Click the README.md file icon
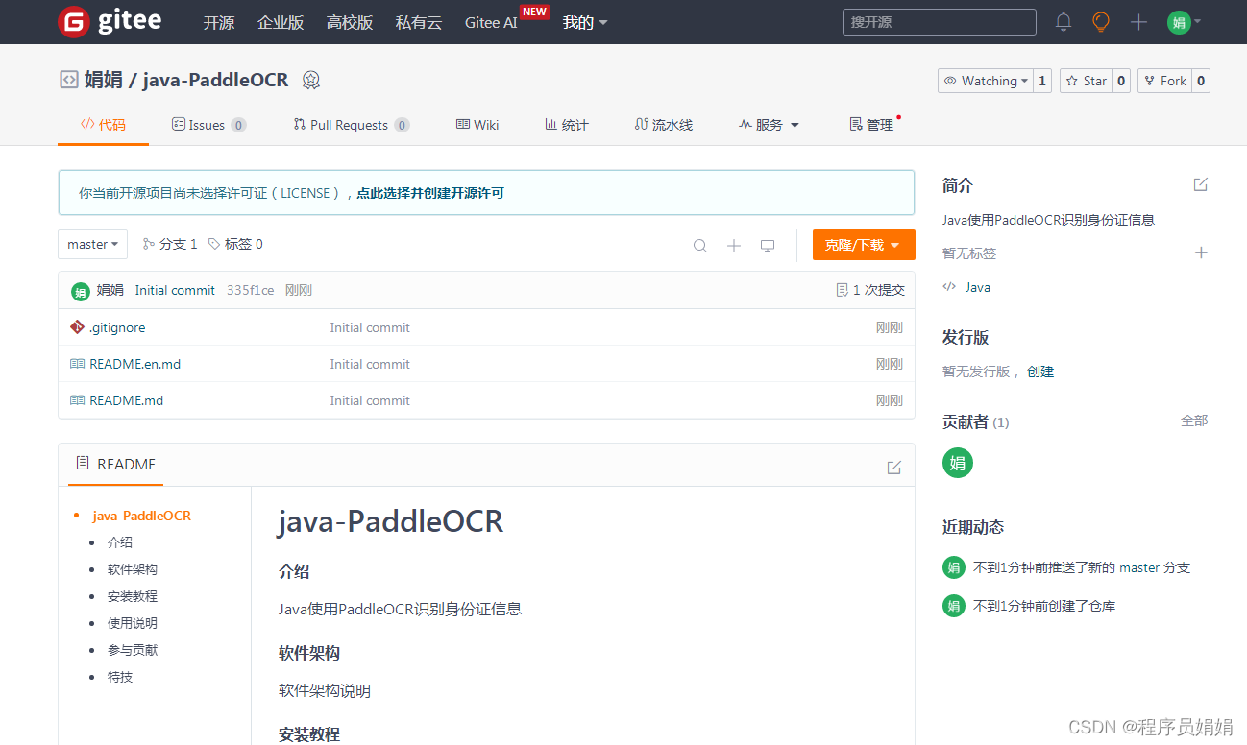This screenshot has width=1247, height=745. tap(77, 400)
